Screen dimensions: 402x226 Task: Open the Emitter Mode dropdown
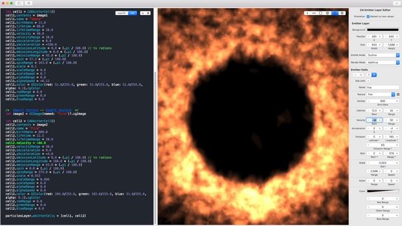[x=383, y=55]
